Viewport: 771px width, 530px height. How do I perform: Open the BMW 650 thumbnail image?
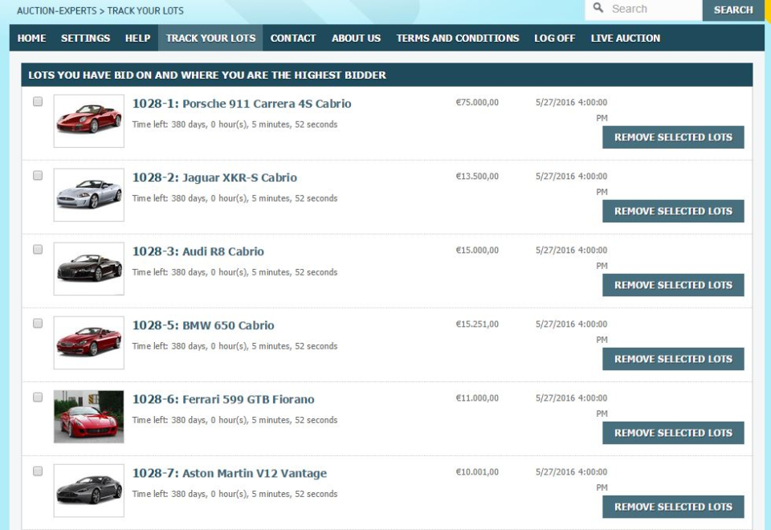click(x=89, y=343)
